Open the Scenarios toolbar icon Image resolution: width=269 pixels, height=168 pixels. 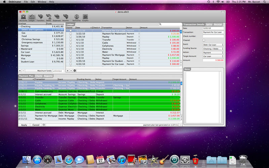pos(77,18)
